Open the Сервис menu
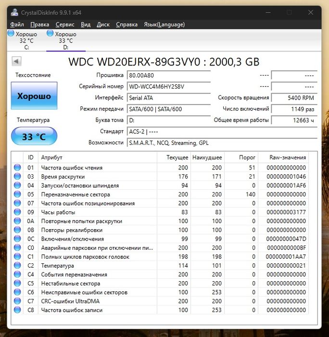Image resolution: width=329 pixels, height=337 pixels. (65, 25)
